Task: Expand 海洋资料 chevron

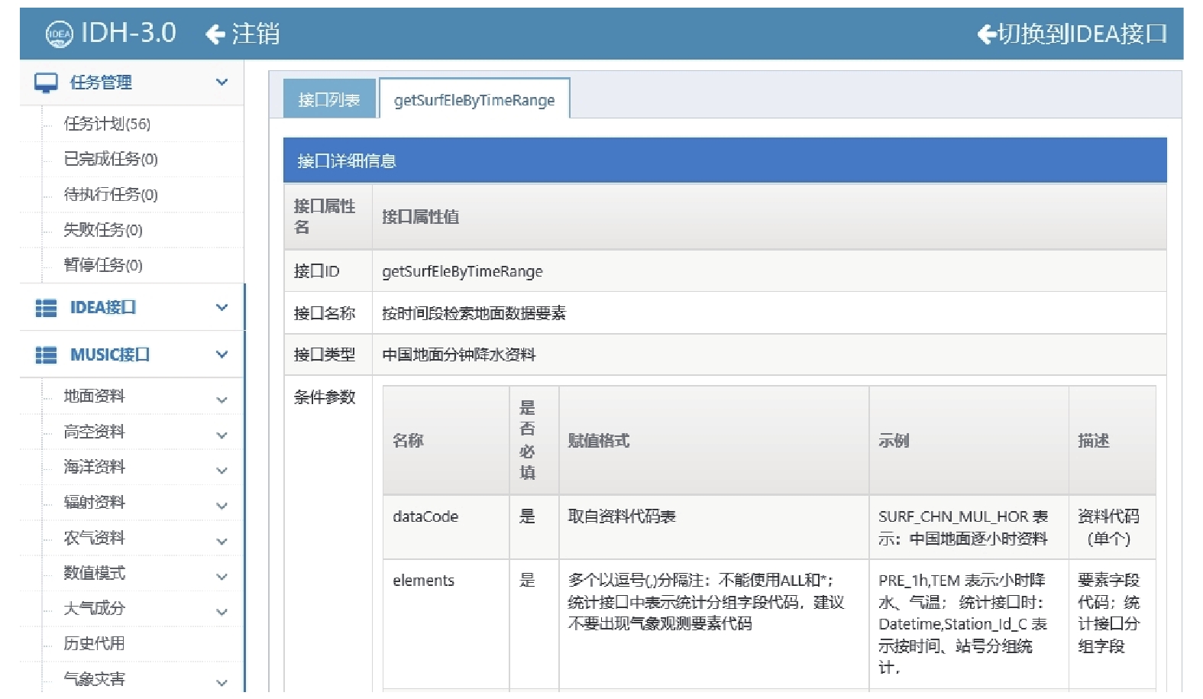Action: pos(222,471)
